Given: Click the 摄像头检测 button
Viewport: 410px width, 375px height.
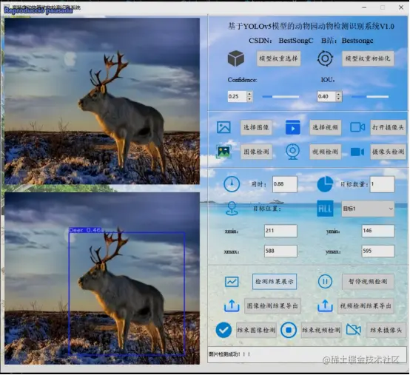Looking at the screenshot, I should [388, 152].
